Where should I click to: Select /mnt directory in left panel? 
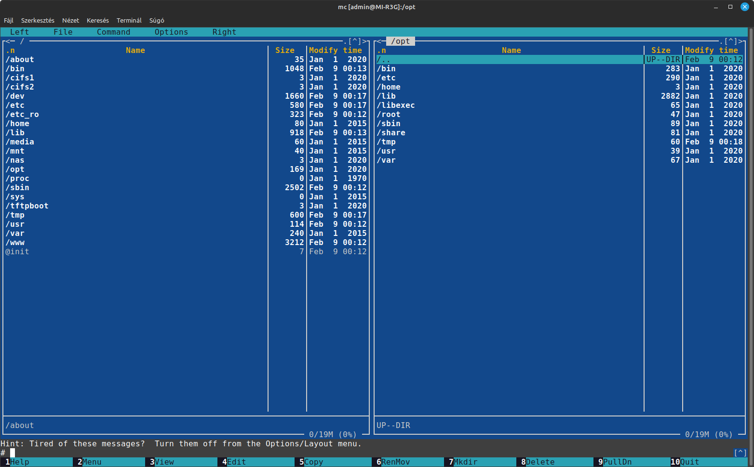pyautogui.click(x=186, y=151)
